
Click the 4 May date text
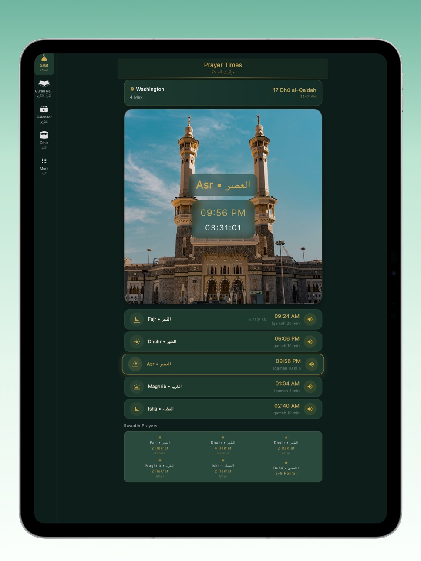click(136, 97)
